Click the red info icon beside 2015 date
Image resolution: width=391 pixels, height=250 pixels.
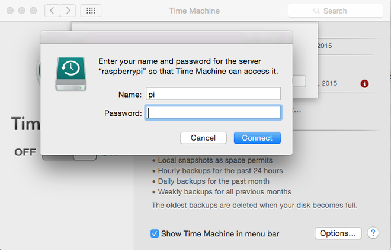click(x=364, y=83)
